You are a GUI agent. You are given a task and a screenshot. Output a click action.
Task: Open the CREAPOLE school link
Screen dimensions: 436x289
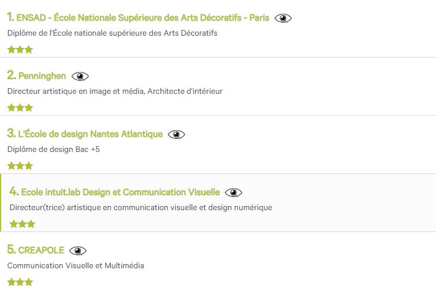point(41,250)
